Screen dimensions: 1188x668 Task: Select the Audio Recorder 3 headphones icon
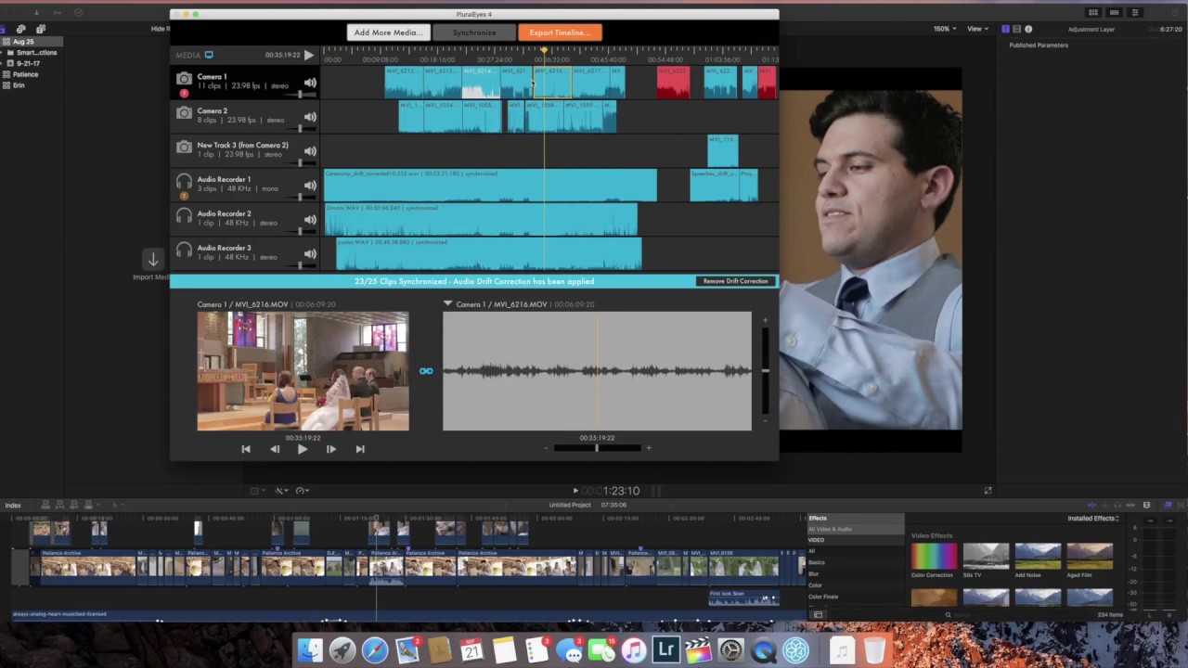(184, 250)
